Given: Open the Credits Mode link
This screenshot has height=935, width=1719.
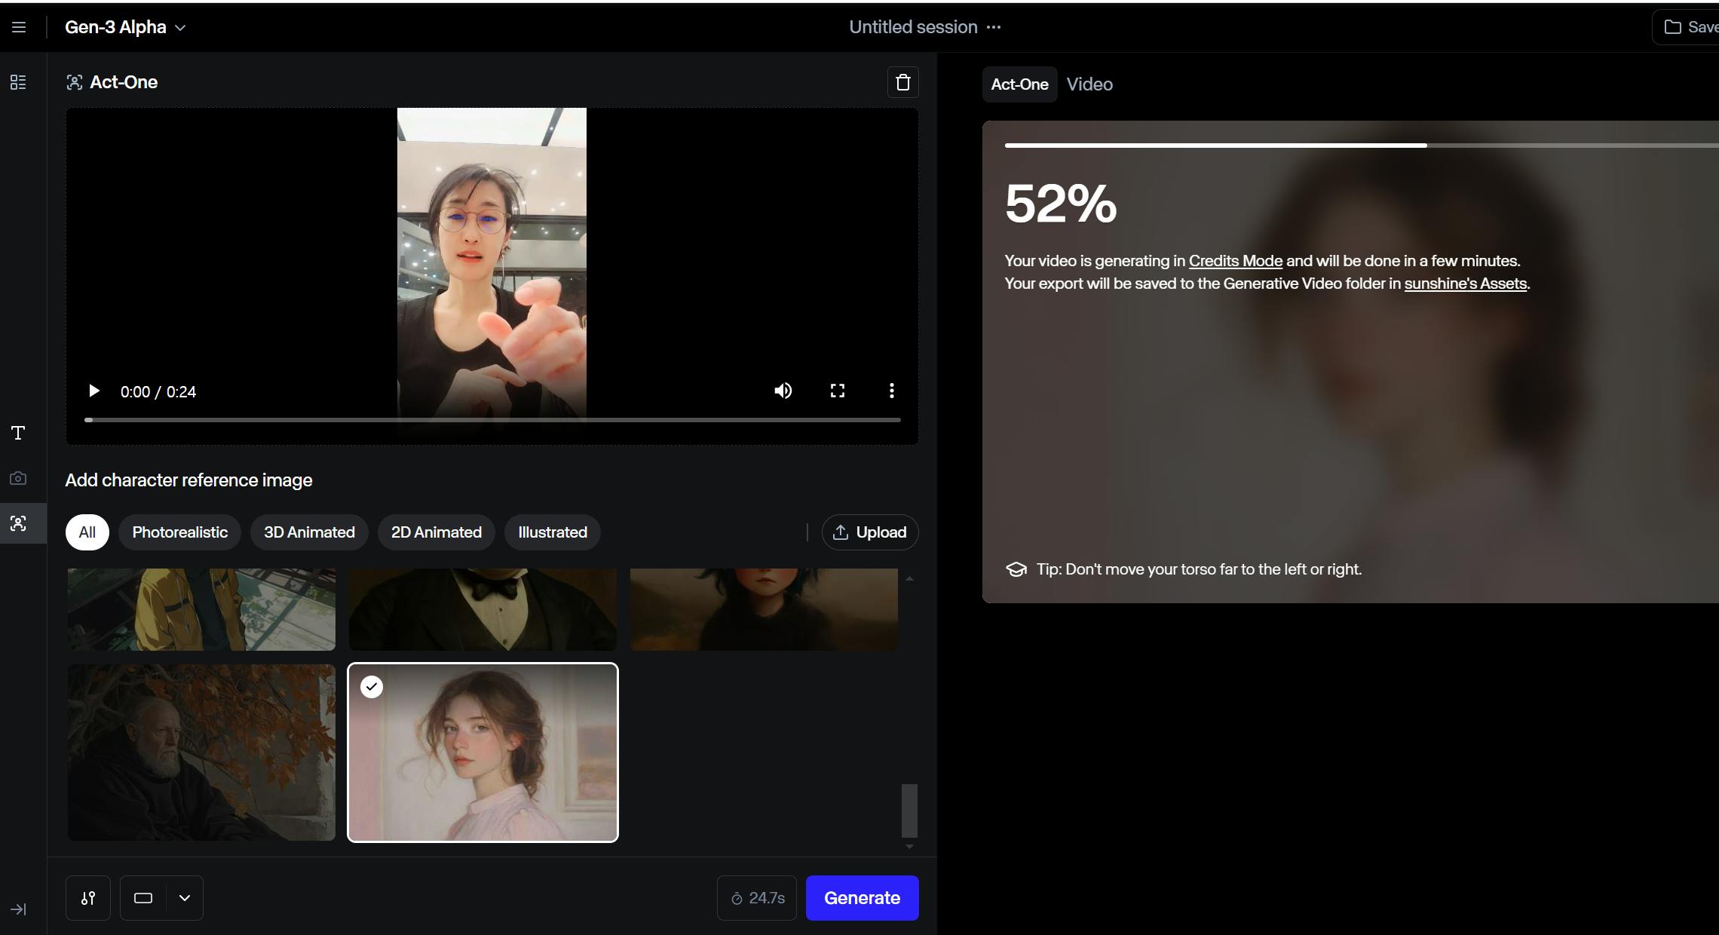Looking at the screenshot, I should [x=1235, y=261].
